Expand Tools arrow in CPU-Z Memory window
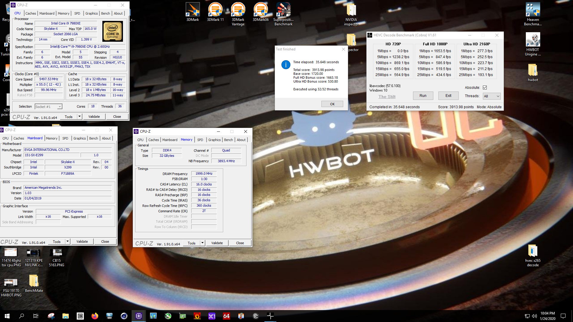 tap(202, 243)
